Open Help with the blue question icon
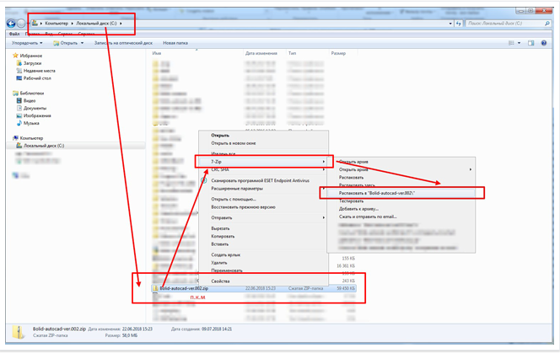 tap(544, 43)
